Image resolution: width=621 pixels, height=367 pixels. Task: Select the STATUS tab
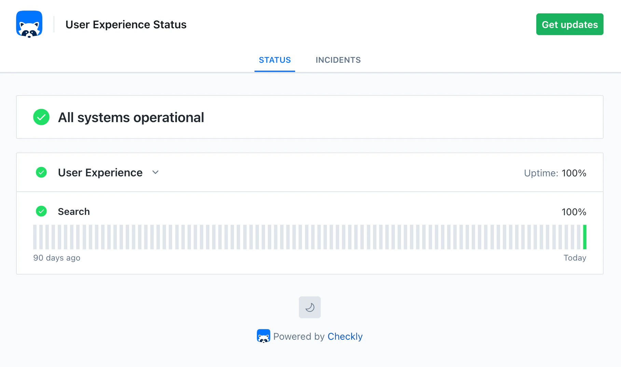pos(275,60)
